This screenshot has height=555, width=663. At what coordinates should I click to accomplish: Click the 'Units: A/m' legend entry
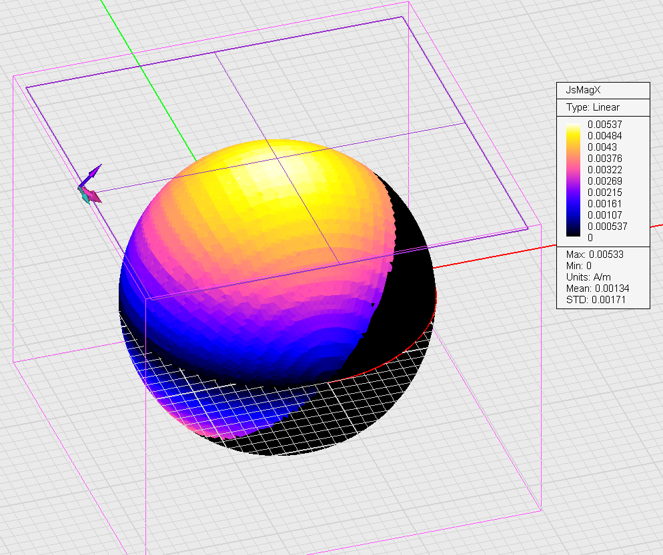pos(590,277)
